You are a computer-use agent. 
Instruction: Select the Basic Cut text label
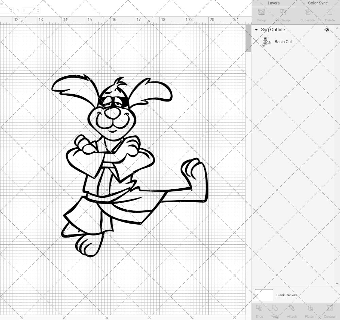283,42
